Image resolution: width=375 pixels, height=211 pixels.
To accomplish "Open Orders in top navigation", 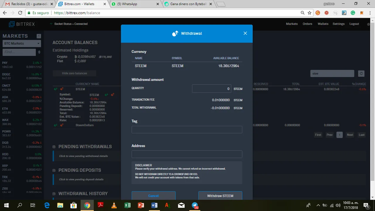I will (x=307, y=24).
